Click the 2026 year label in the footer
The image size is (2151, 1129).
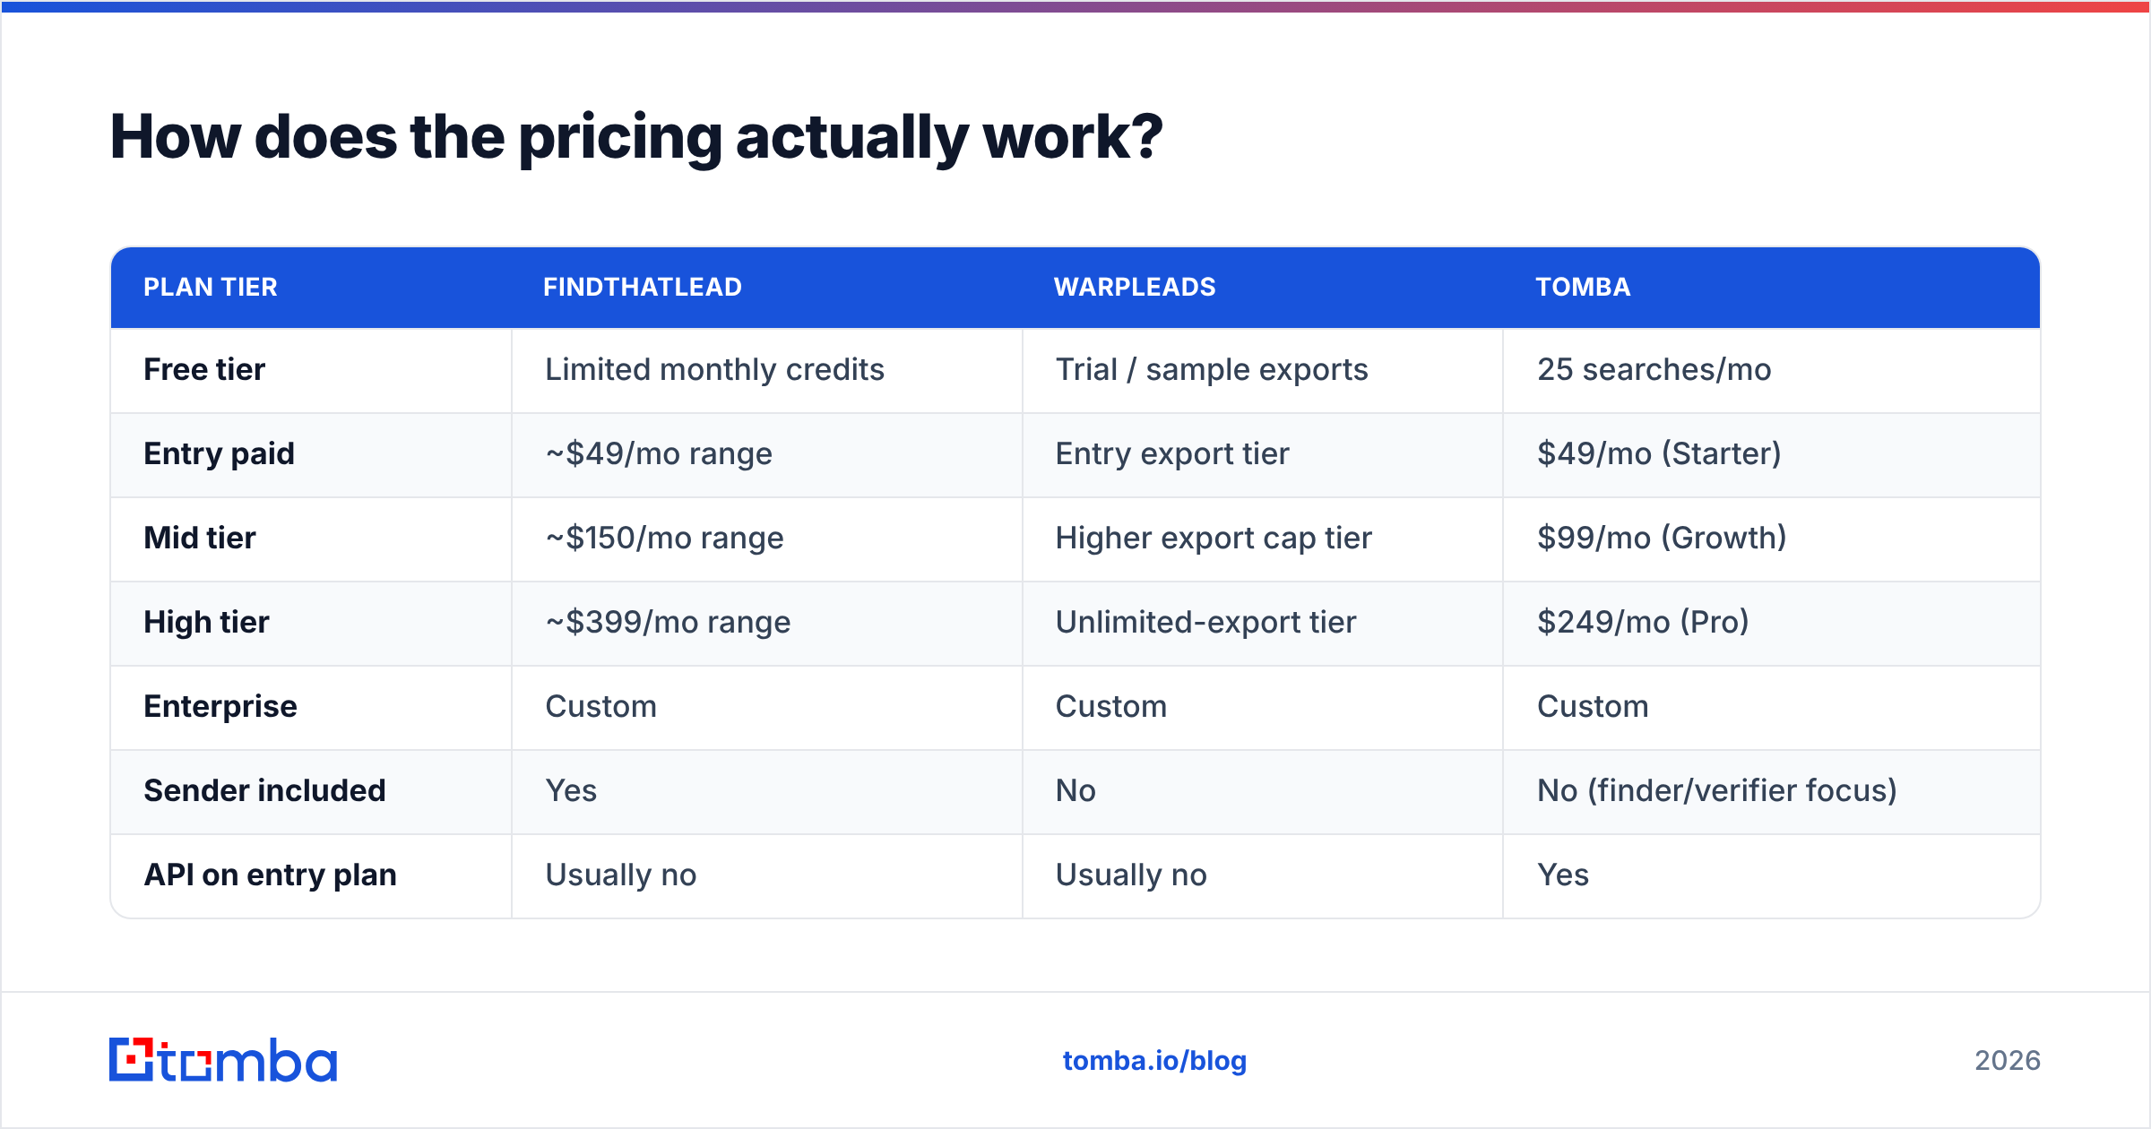click(x=2008, y=1061)
